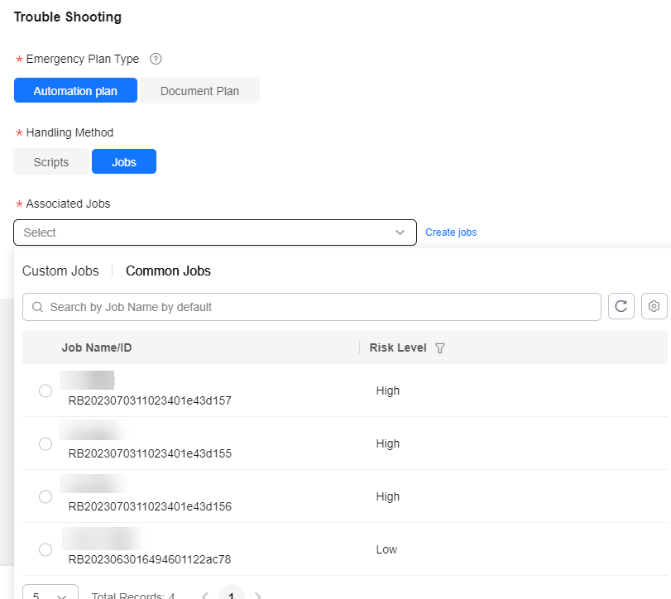The width and height of the screenshot is (671, 599).
Task: Click the Risk Level filter funnel icon
Action: [440, 348]
